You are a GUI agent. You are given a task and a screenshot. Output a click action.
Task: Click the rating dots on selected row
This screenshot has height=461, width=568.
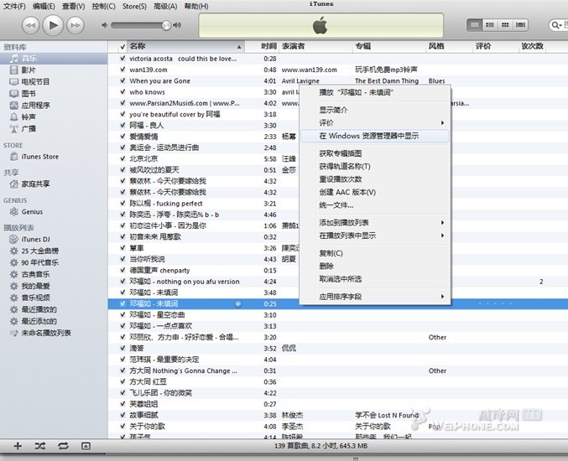point(495,303)
